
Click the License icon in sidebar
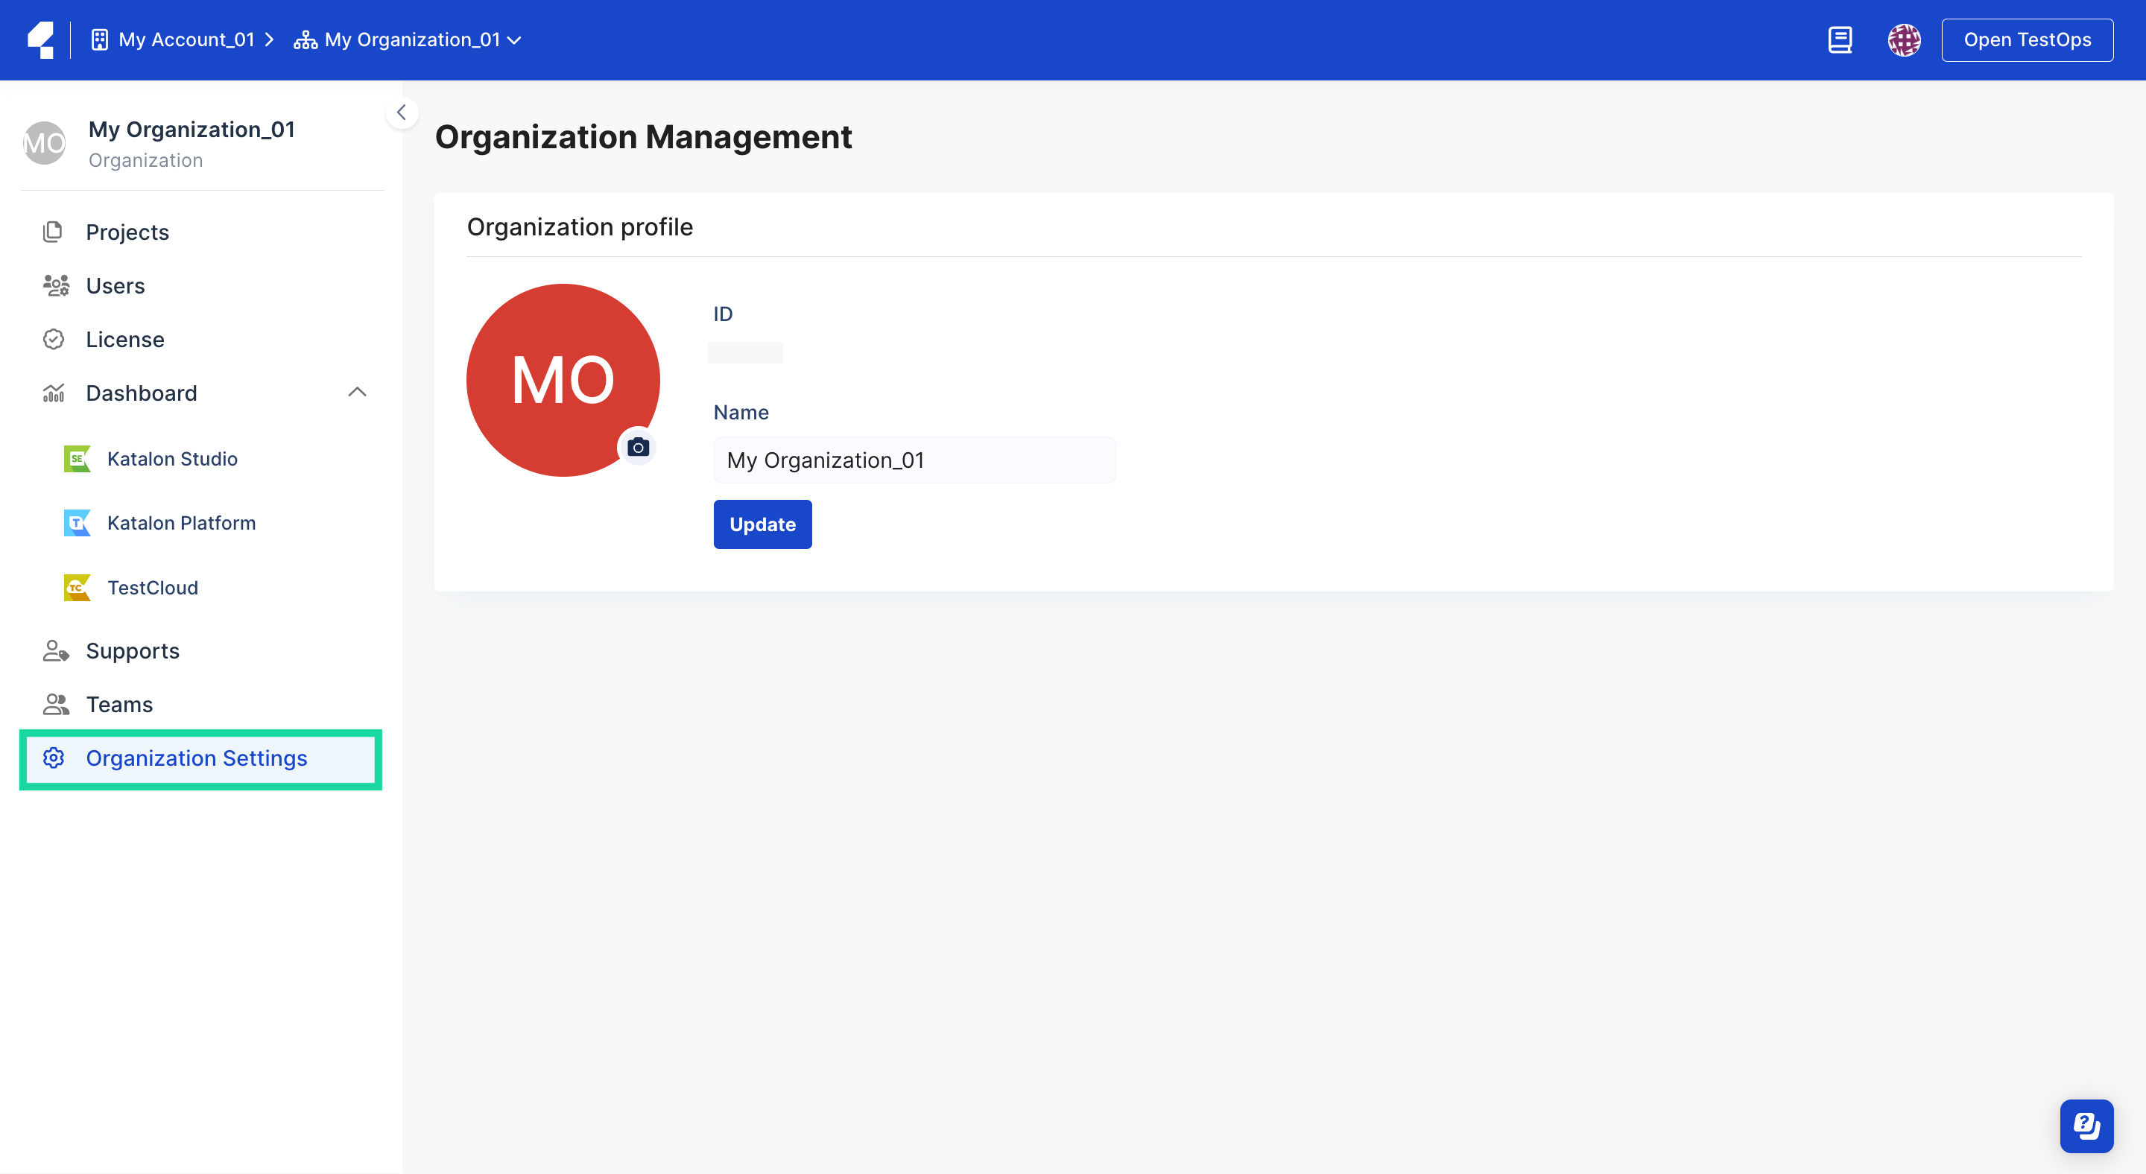54,338
